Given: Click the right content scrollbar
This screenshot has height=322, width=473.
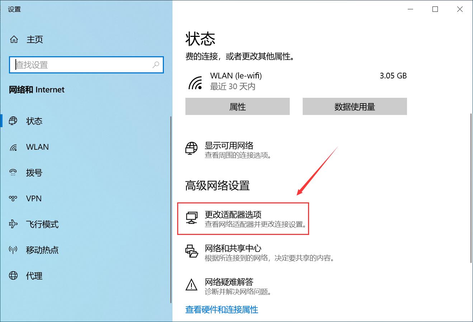Looking at the screenshot, I should [471, 188].
